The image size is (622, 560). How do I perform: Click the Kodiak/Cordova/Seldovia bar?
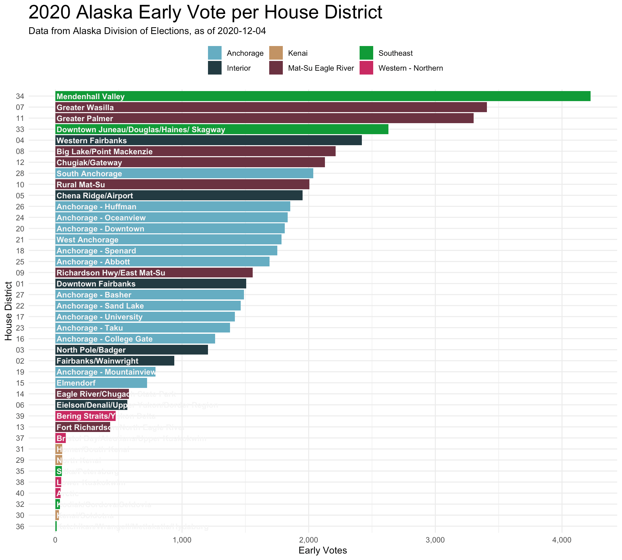(x=58, y=504)
